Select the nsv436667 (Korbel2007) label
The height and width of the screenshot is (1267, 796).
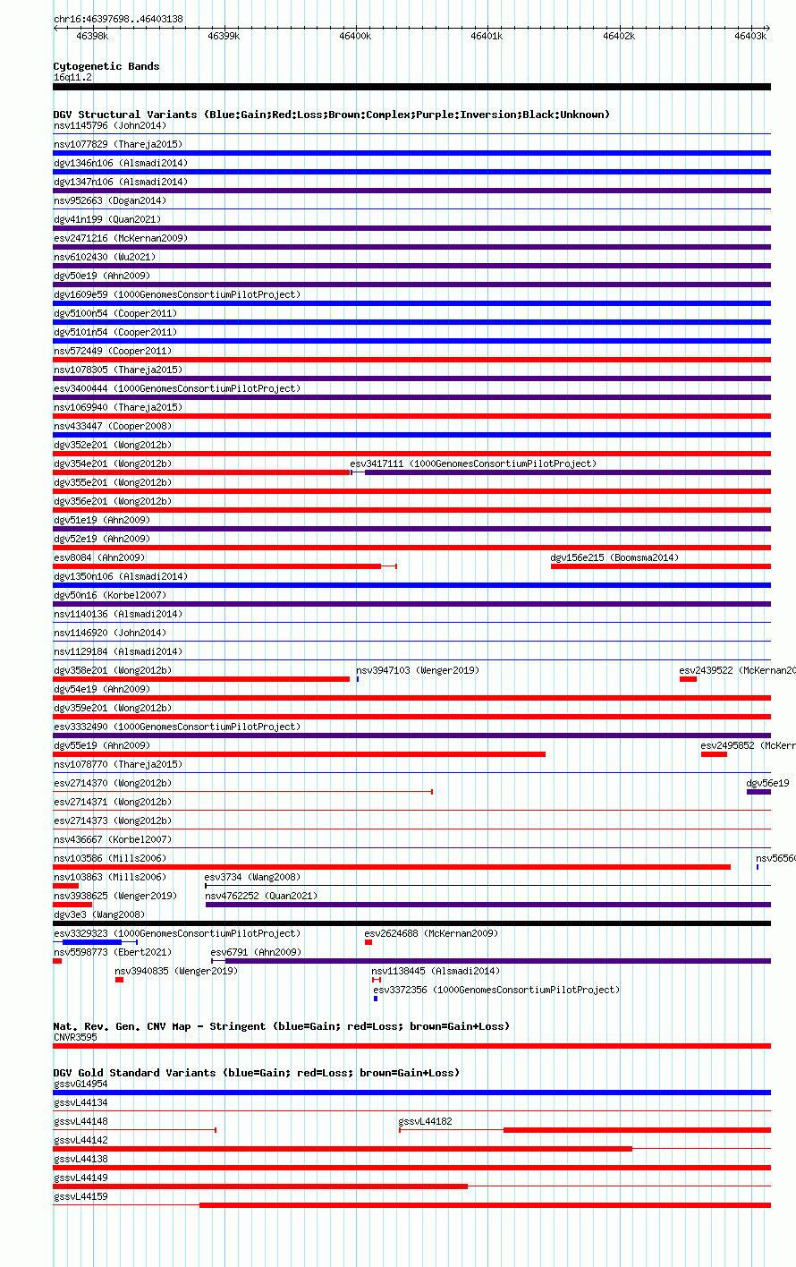pyautogui.click(x=113, y=839)
